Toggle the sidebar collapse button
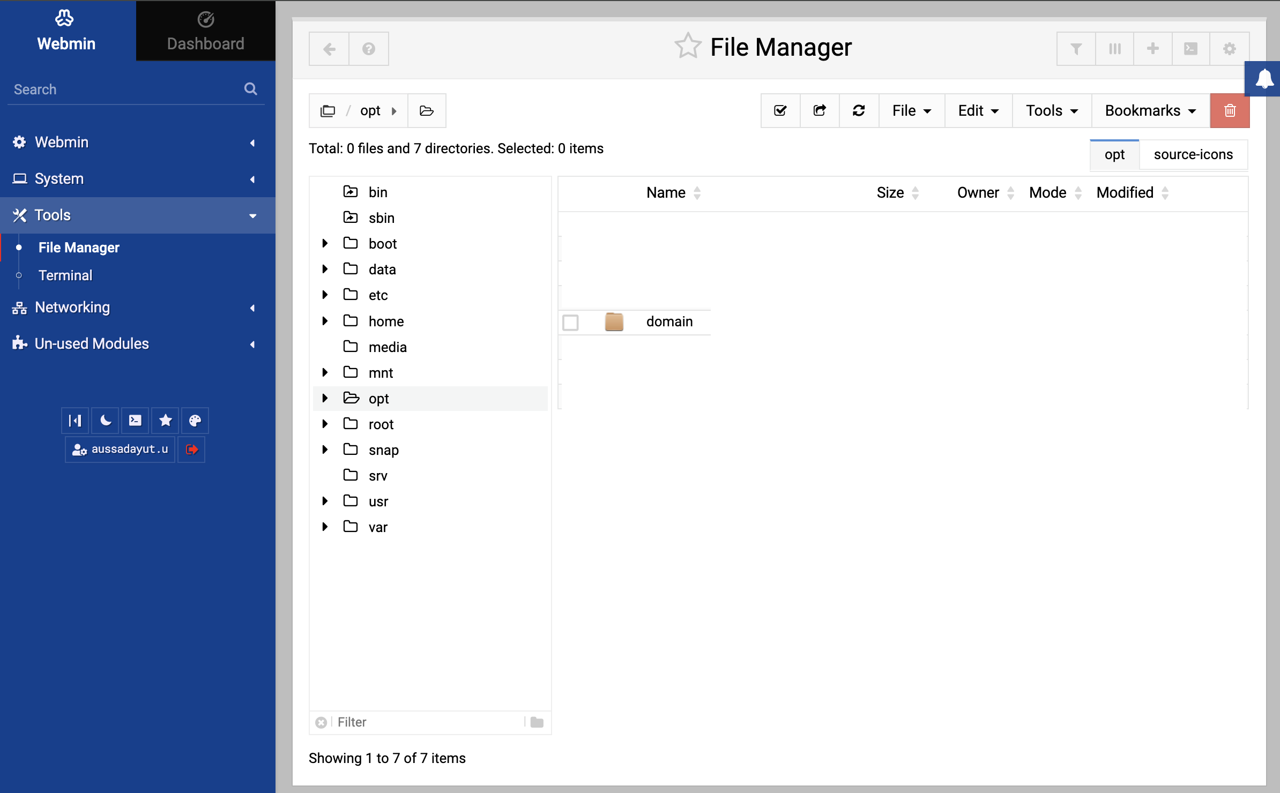The width and height of the screenshot is (1280, 793). (x=75, y=421)
